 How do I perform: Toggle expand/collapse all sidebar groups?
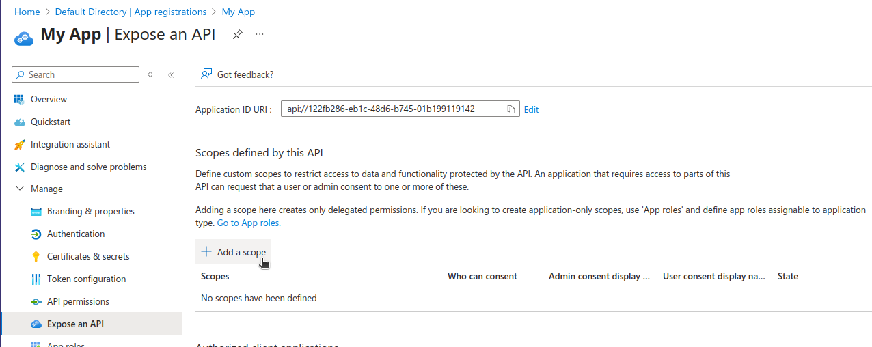pyautogui.click(x=150, y=75)
